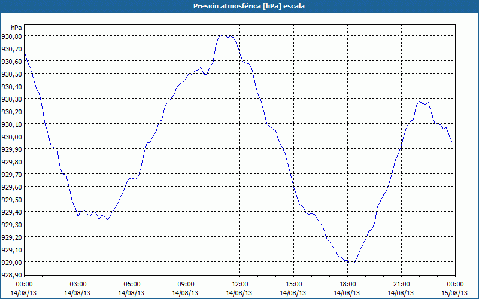Image resolution: width=479 pixels, height=299 pixels.
Task: Select the 929,90 y-axis label
Action: click(x=11, y=149)
